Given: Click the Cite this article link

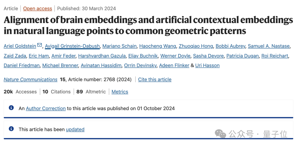Looking at the screenshot, I should coord(155,79).
